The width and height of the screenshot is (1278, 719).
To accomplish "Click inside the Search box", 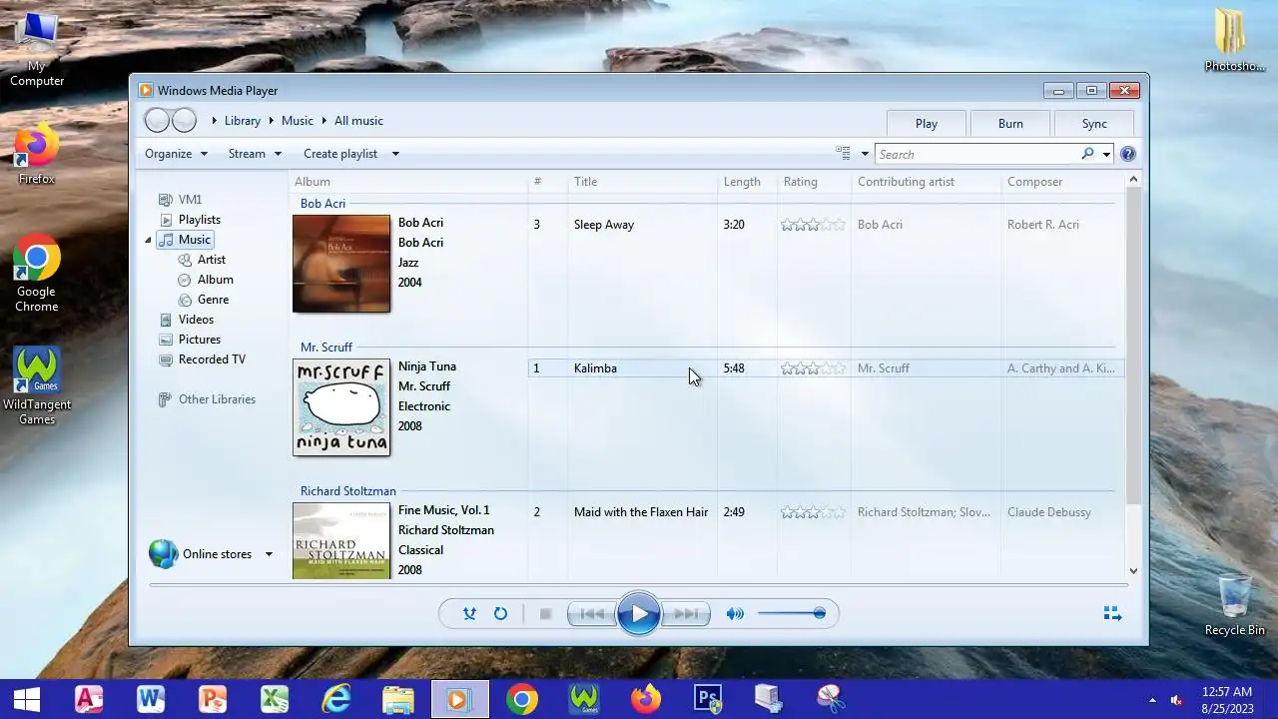I will [976, 154].
